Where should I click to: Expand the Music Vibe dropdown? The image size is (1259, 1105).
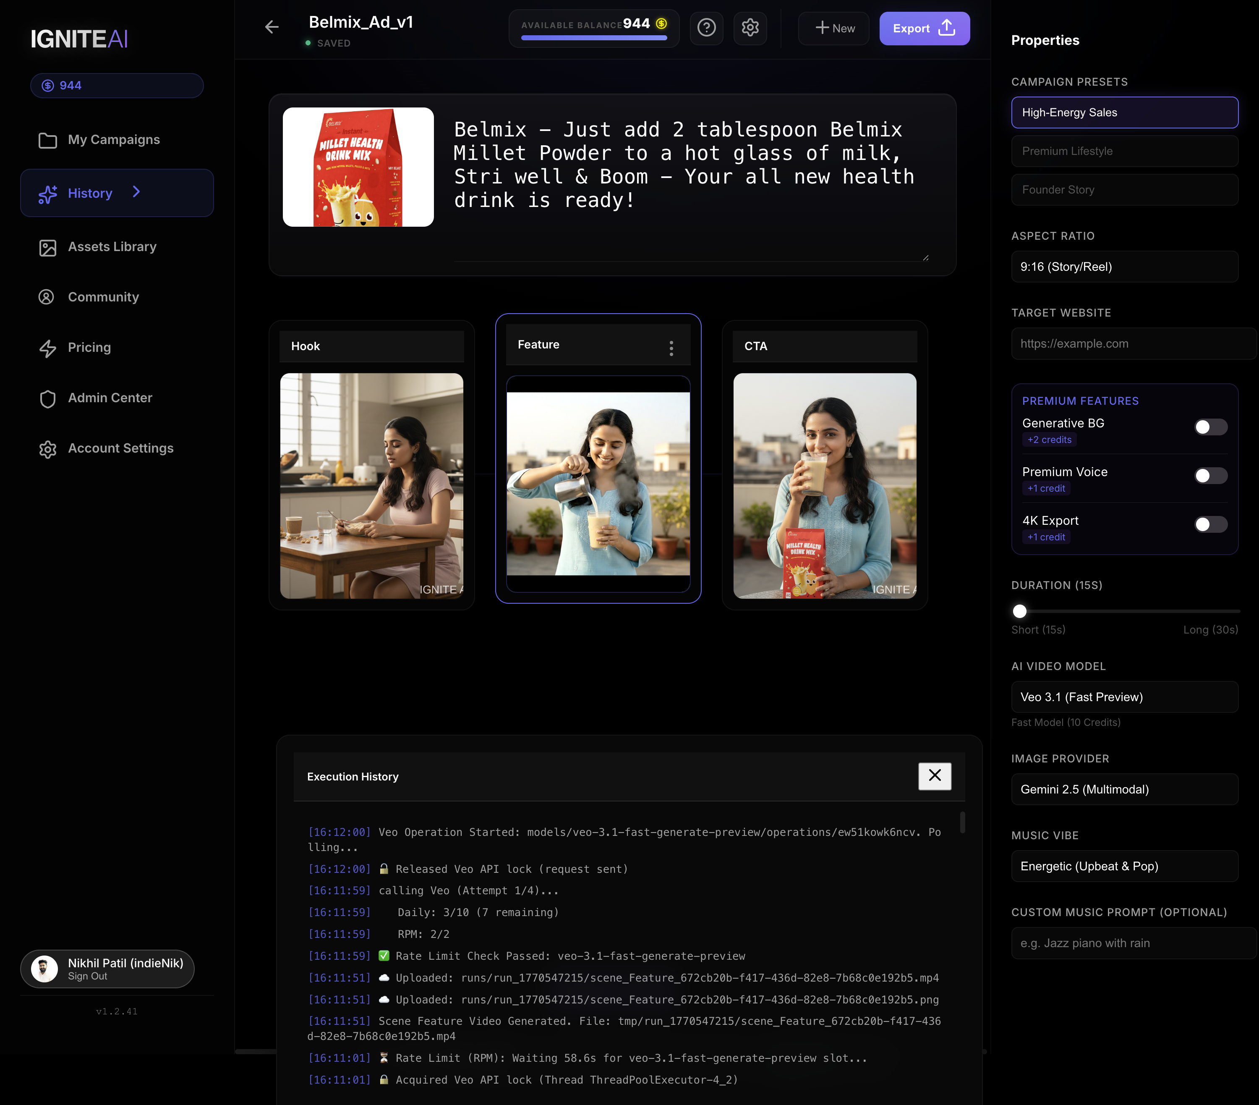(x=1124, y=866)
